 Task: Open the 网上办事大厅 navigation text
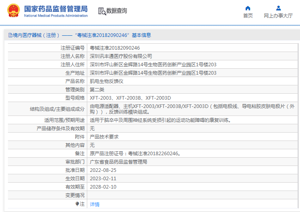[x=278, y=16]
